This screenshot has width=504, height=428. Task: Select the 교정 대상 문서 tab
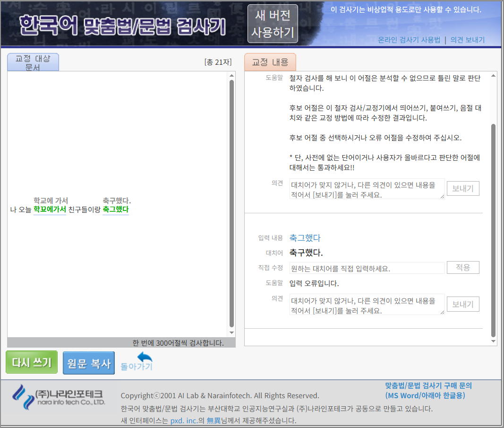coord(33,62)
